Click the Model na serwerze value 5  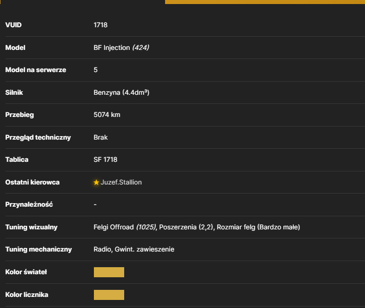click(x=95, y=70)
